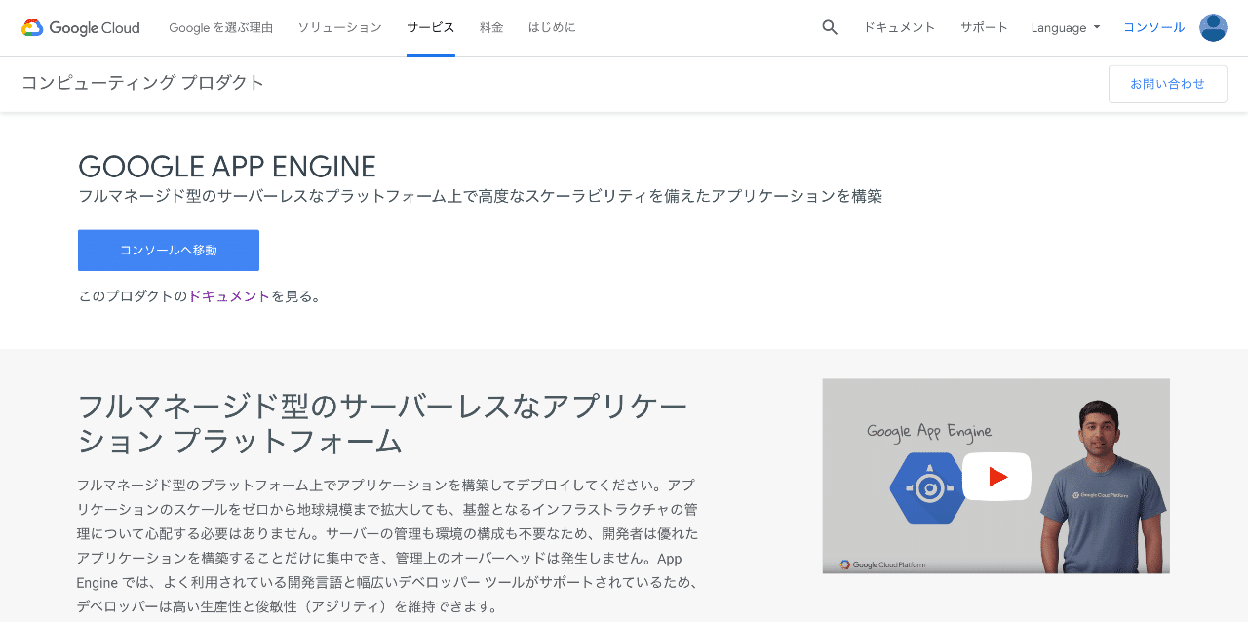Go to the ドキュメント header link

click(x=899, y=27)
